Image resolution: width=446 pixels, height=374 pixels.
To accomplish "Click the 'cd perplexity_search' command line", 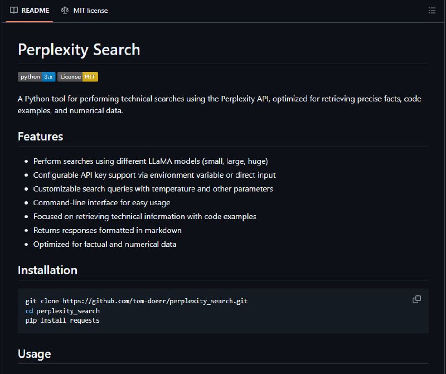I will click(62, 311).
